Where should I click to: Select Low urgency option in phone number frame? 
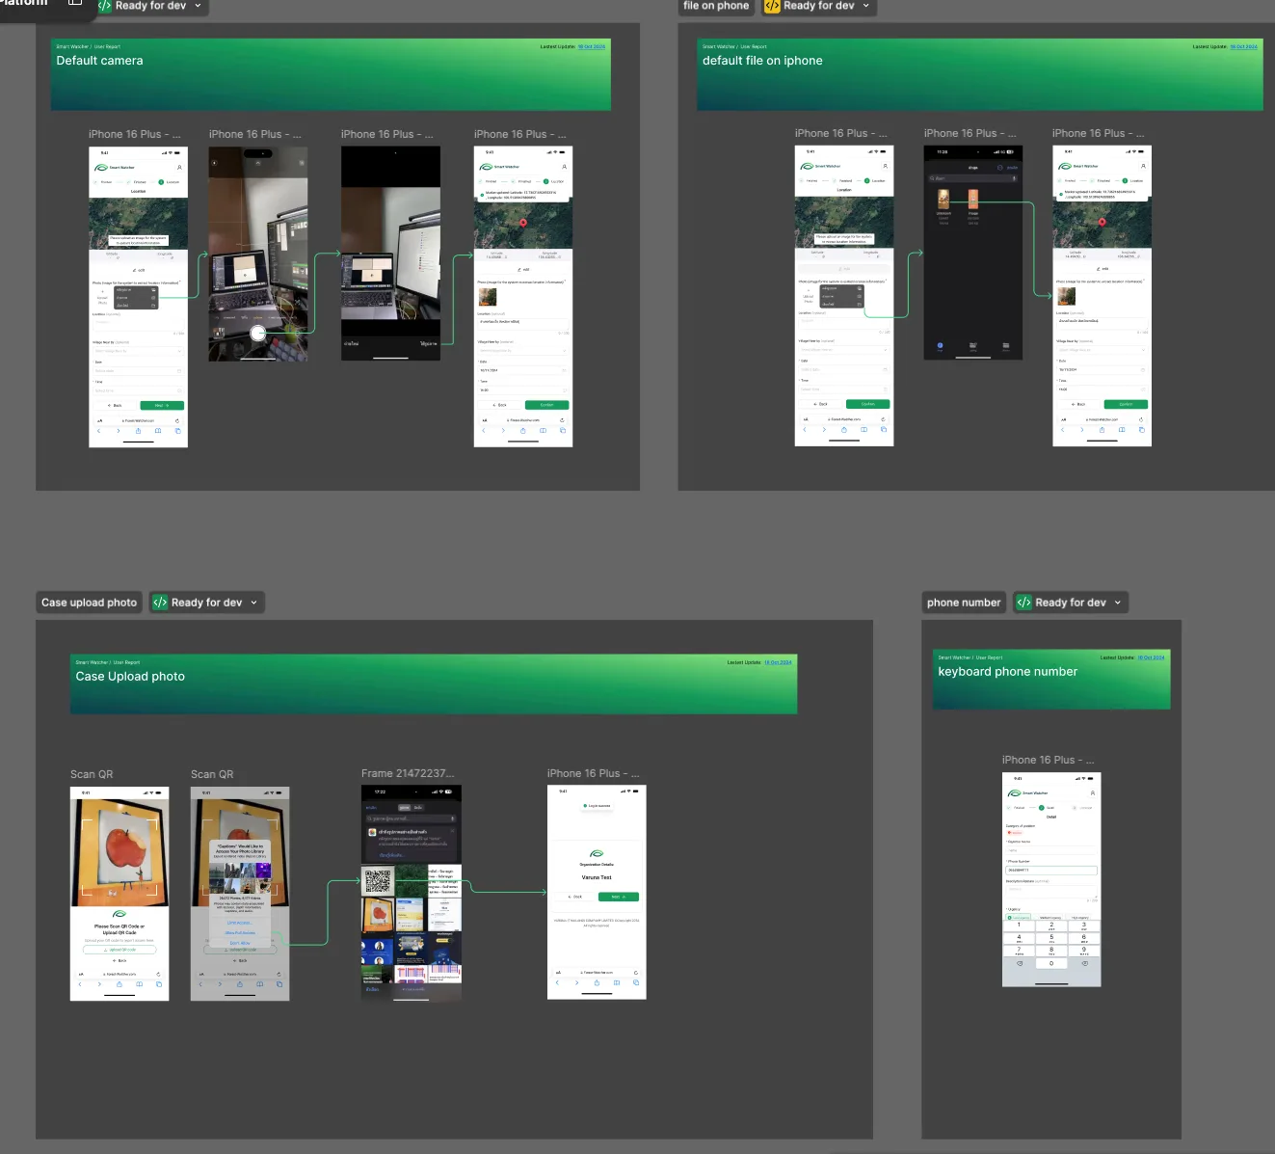1019,918
